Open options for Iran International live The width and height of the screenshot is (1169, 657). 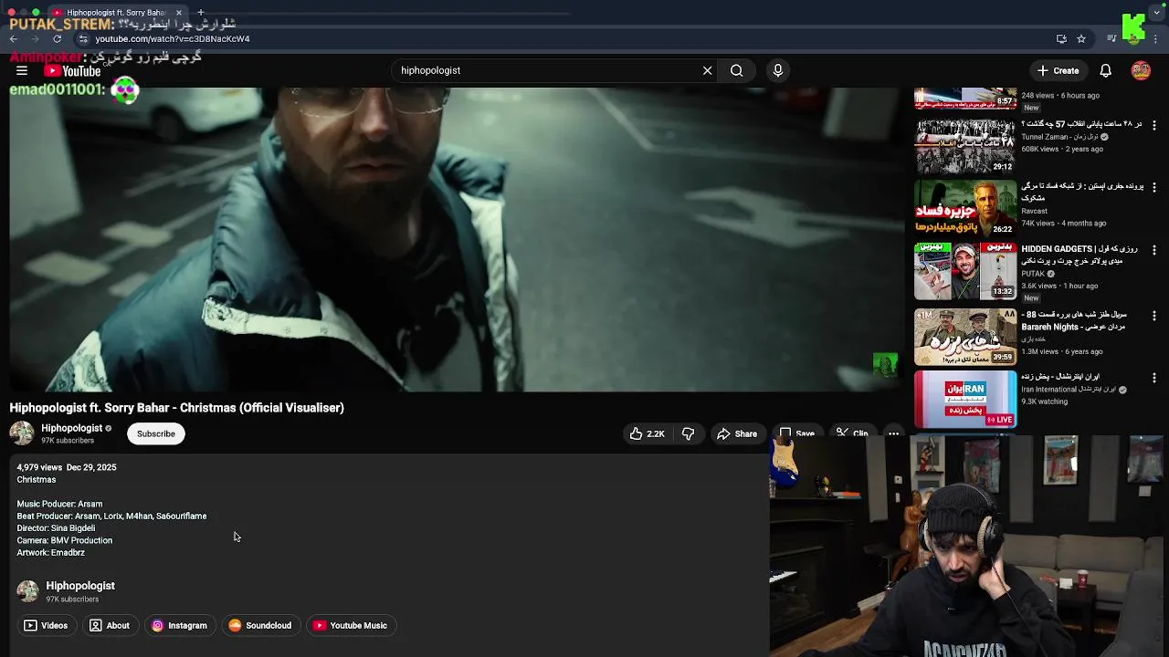click(1154, 377)
